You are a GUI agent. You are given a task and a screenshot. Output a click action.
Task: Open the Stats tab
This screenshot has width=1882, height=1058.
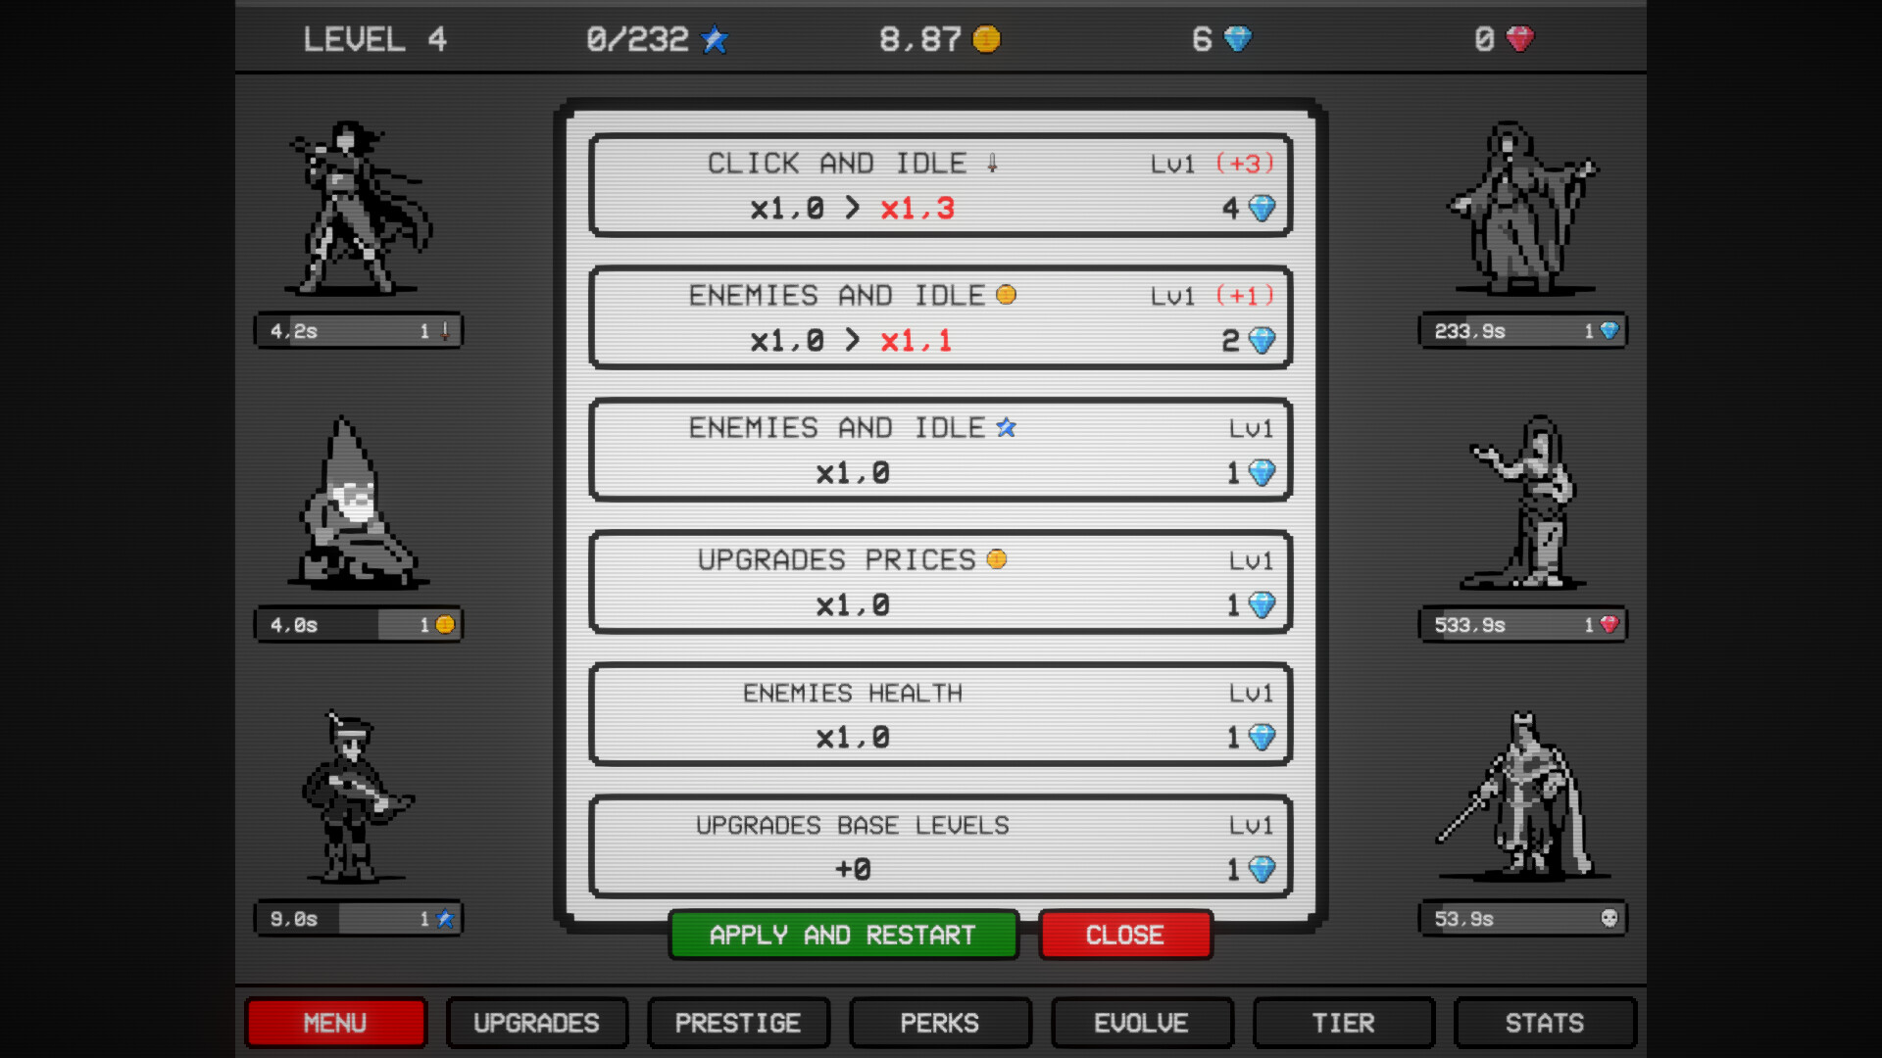1545,1023
